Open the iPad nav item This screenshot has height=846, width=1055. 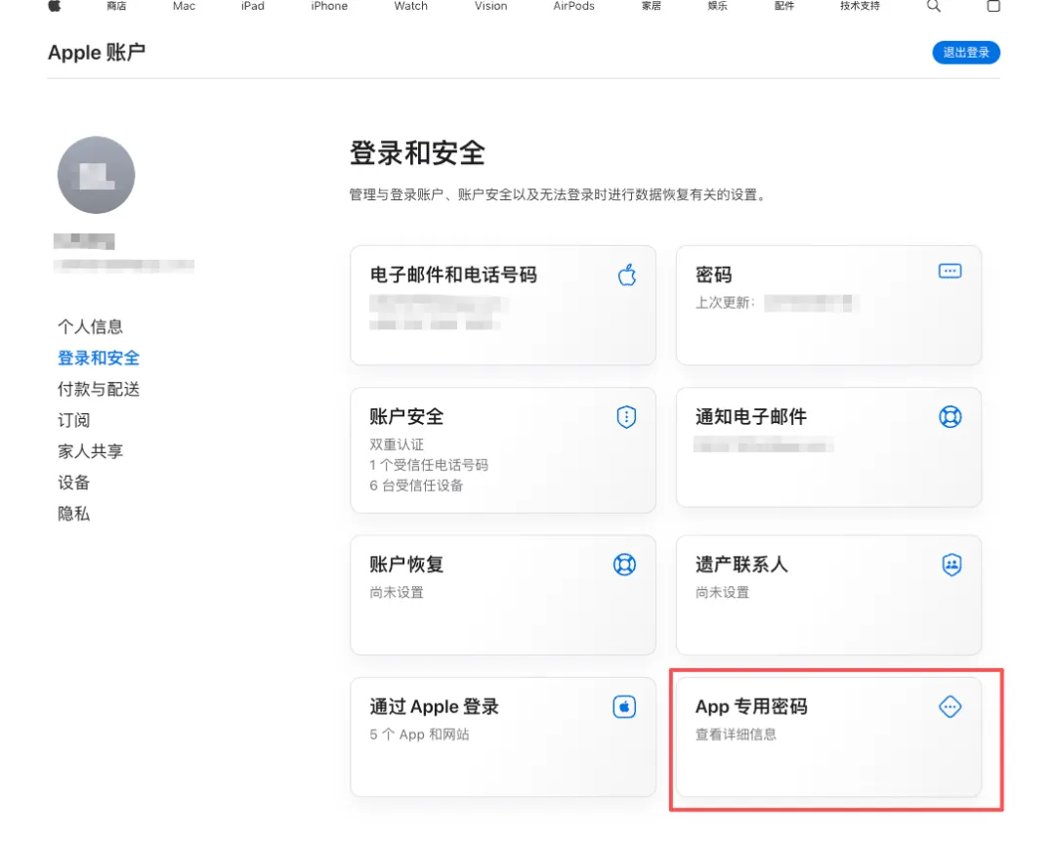click(x=253, y=6)
